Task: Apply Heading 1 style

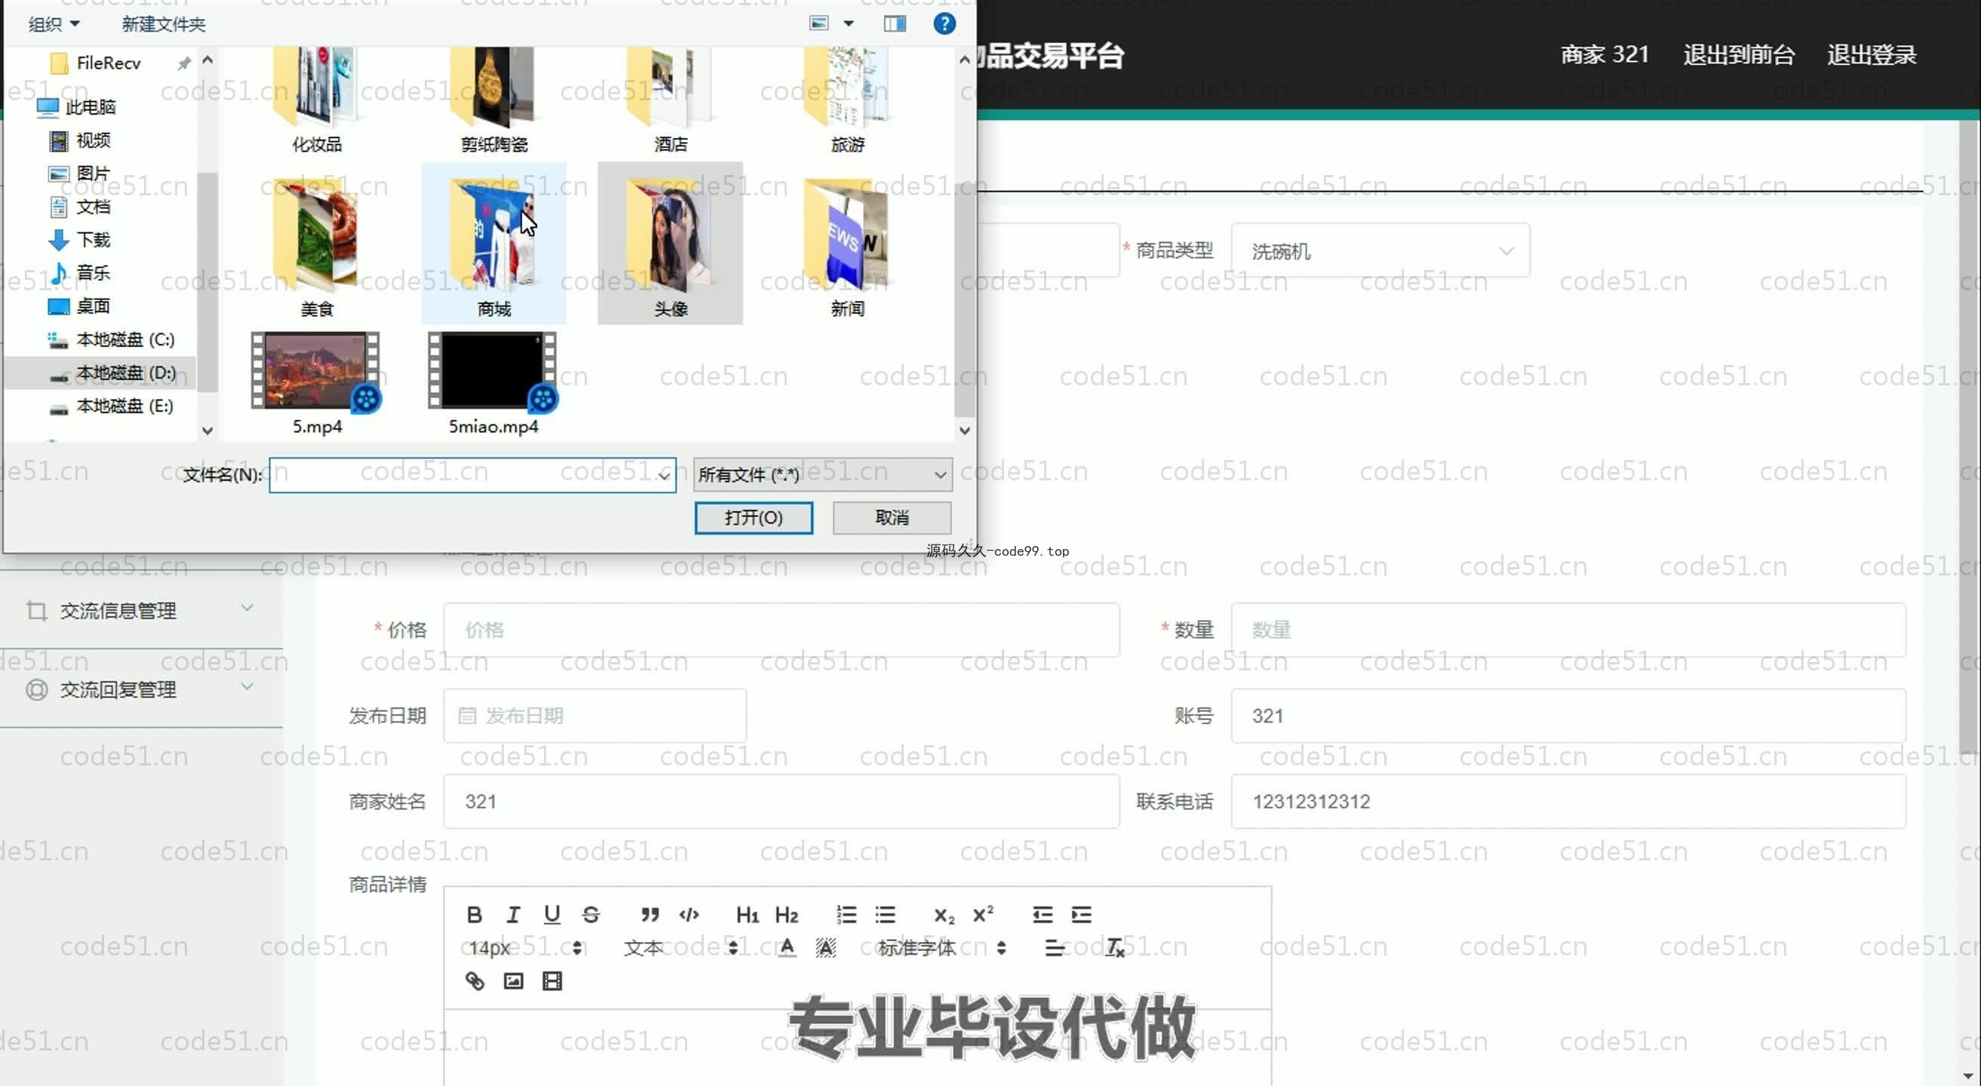Action: pyautogui.click(x=747, y=915)
